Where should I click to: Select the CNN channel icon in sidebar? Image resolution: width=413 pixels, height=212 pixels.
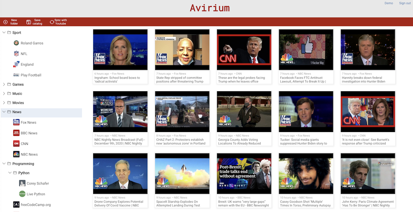(16, 143)
